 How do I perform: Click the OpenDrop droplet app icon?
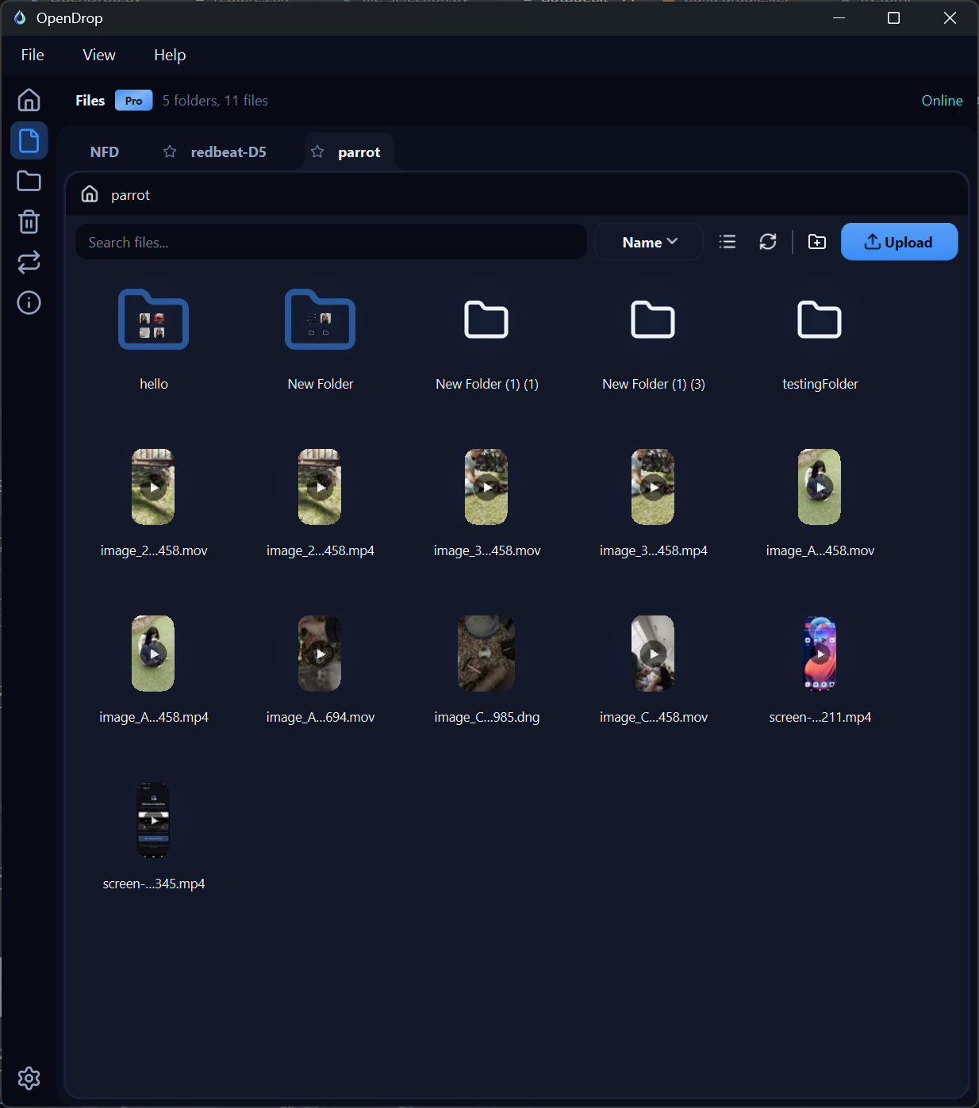[x=20, y=17]
